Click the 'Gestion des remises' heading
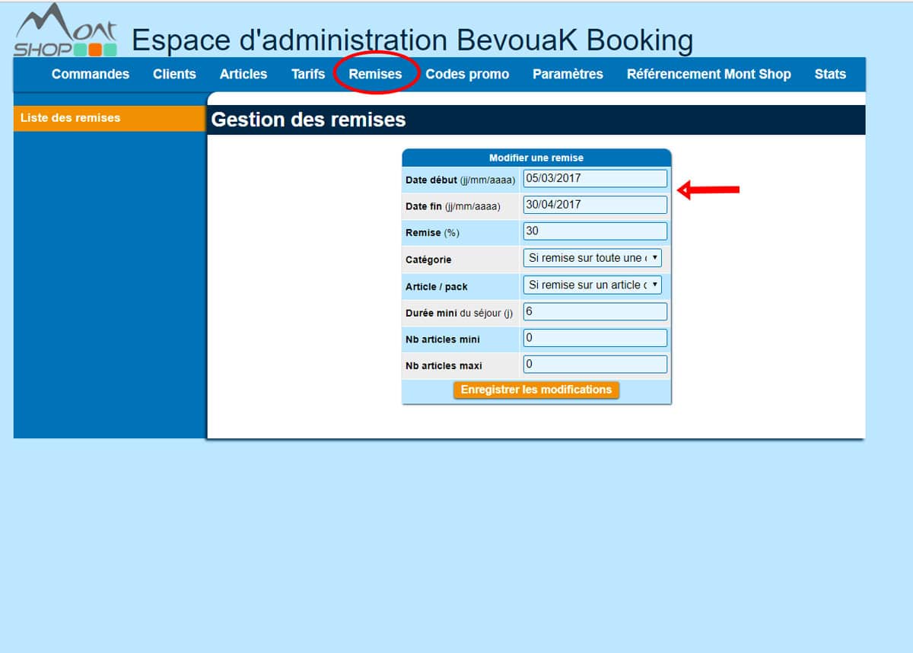The width and height of the screenshot is (913, 653). 309,119
